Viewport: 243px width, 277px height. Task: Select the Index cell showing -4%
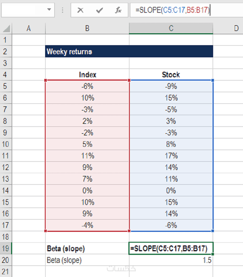coord(87,225)
